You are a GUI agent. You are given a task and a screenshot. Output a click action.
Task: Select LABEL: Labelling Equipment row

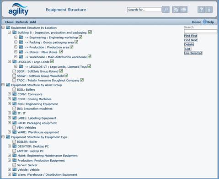[x=37, y=118]
